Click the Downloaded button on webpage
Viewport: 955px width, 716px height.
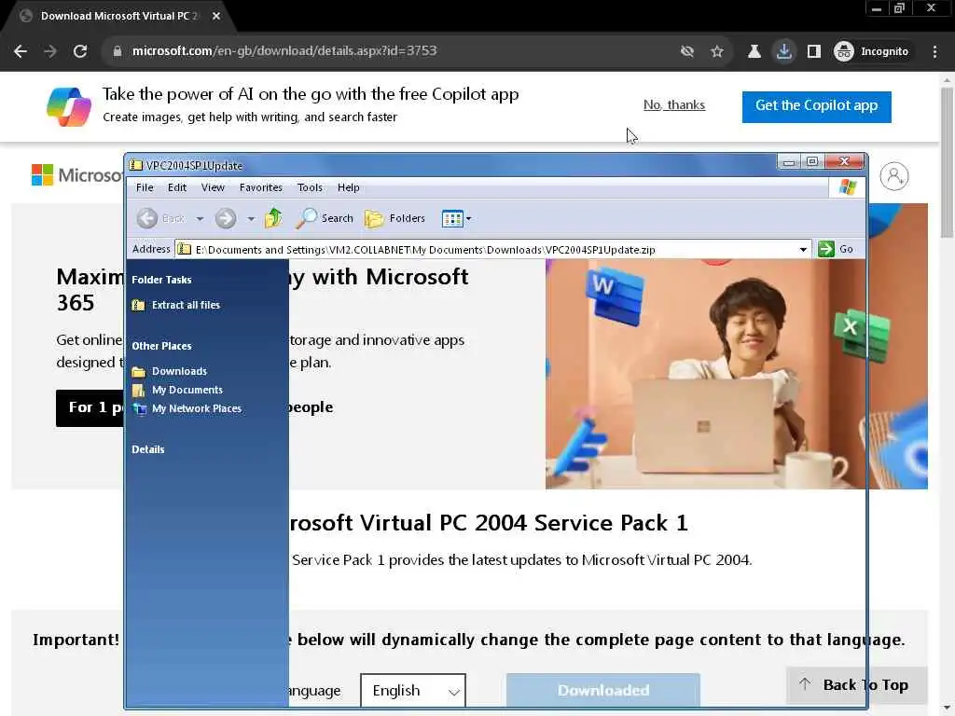pos(603,691)
